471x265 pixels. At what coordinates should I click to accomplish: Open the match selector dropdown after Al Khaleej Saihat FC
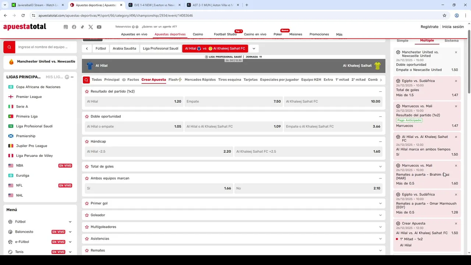click(x=254, y=49)
